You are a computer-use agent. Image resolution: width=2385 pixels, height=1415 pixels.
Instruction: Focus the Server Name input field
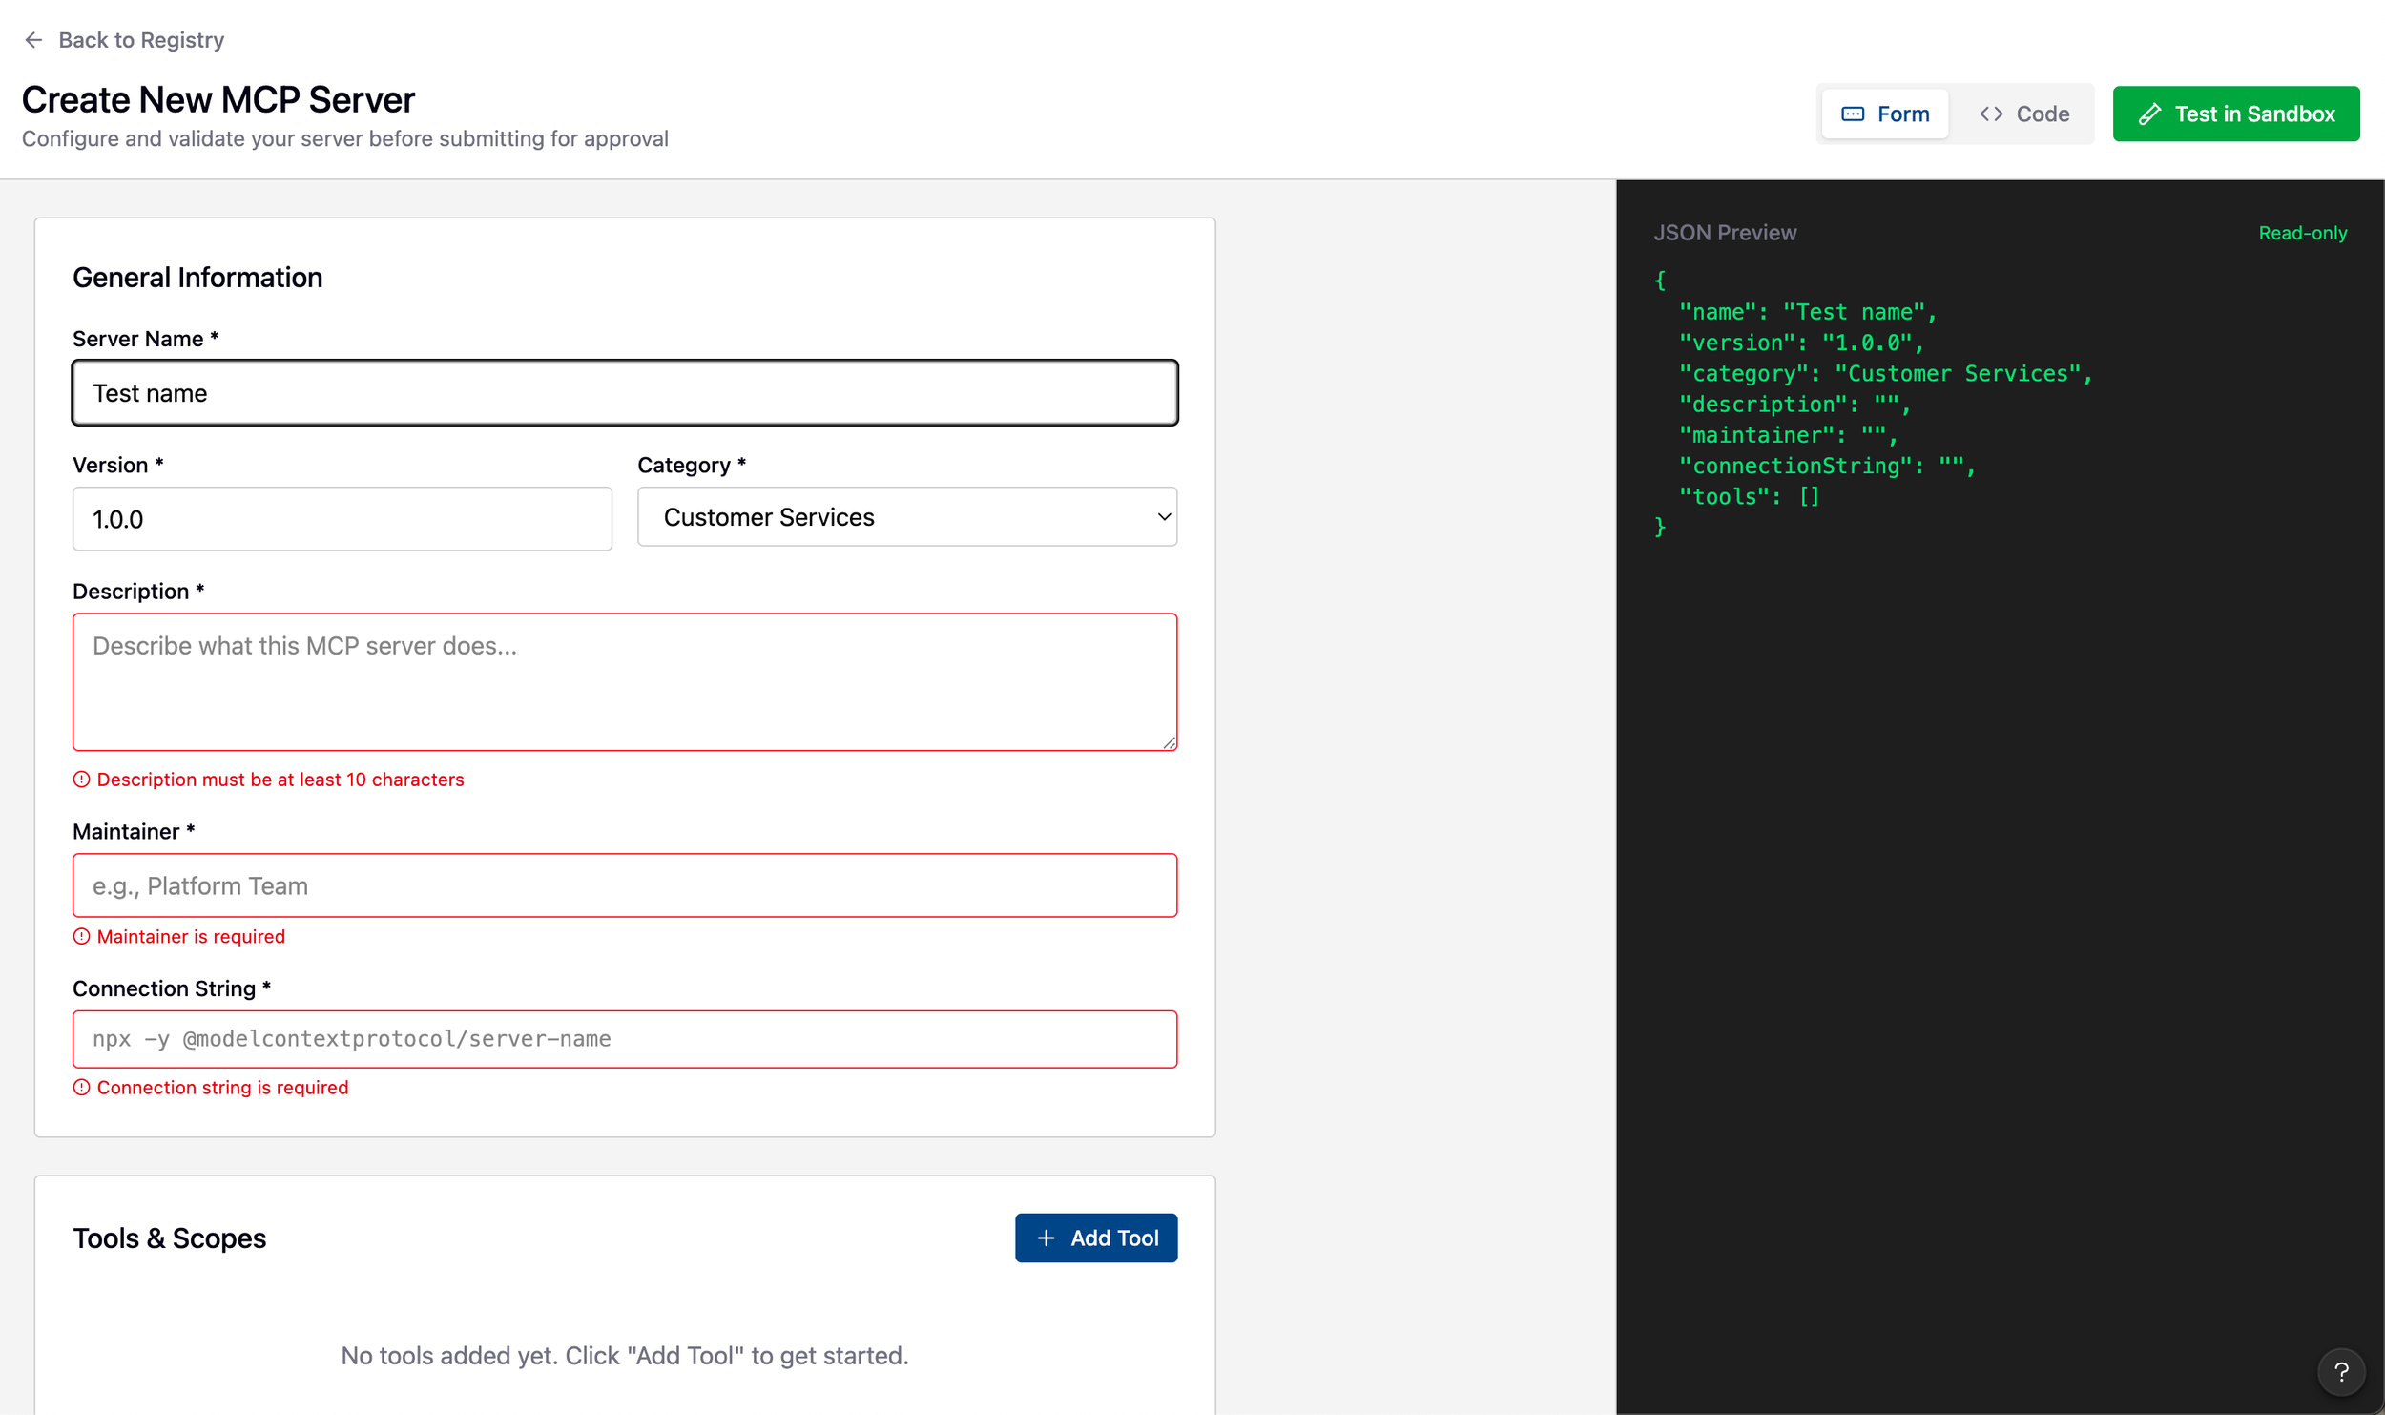[x=625, y=393]
